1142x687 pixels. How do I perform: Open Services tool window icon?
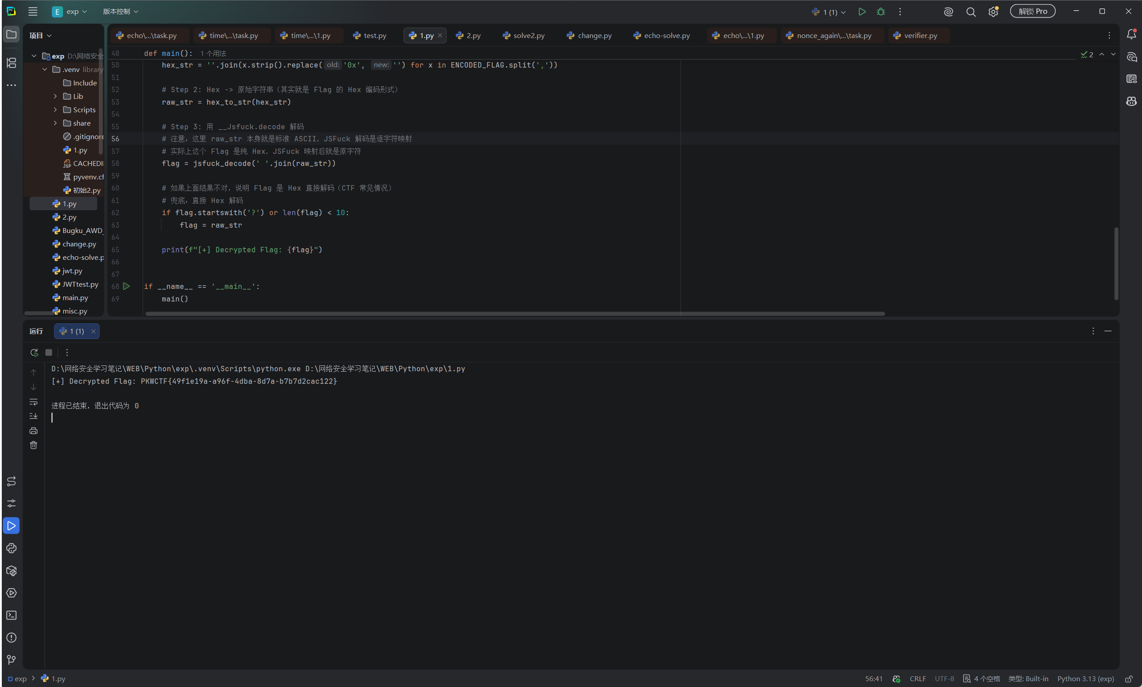12,593
